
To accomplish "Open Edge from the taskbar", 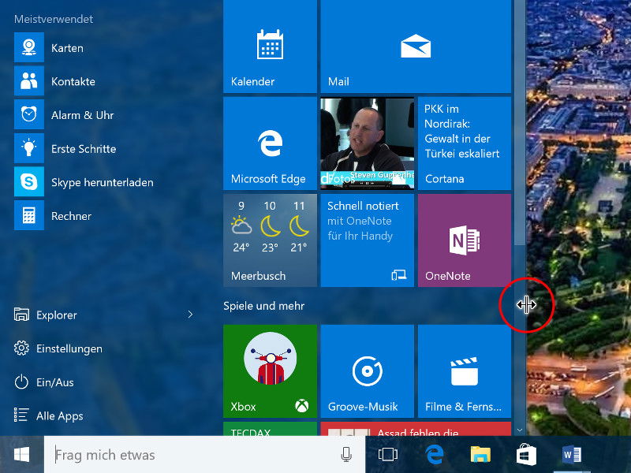I will [x=435, y=455].
